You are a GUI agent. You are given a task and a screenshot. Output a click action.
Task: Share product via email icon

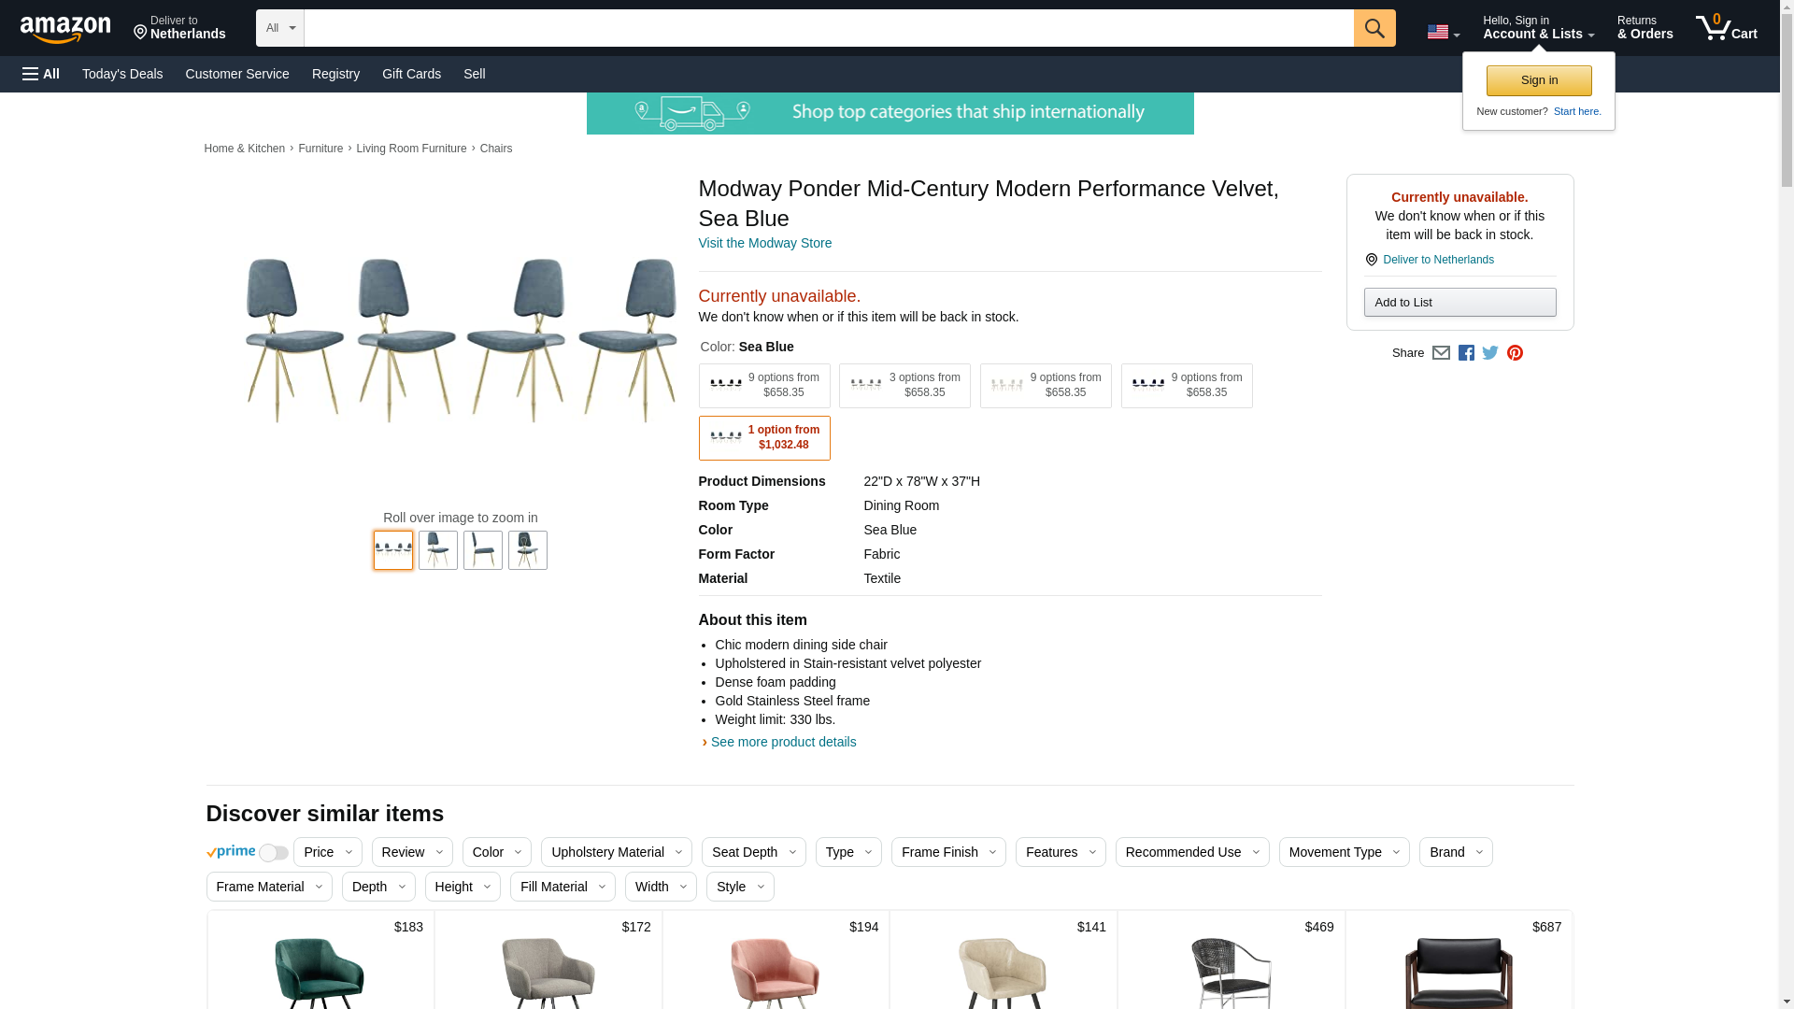[x=1441, y=353]
